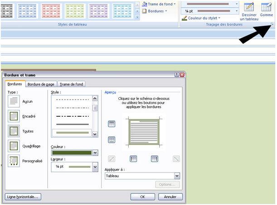Open the Bordures ribbon dropdown
Image resolution: width=277 pixels, height=205 pixels.
click(155, 11)
